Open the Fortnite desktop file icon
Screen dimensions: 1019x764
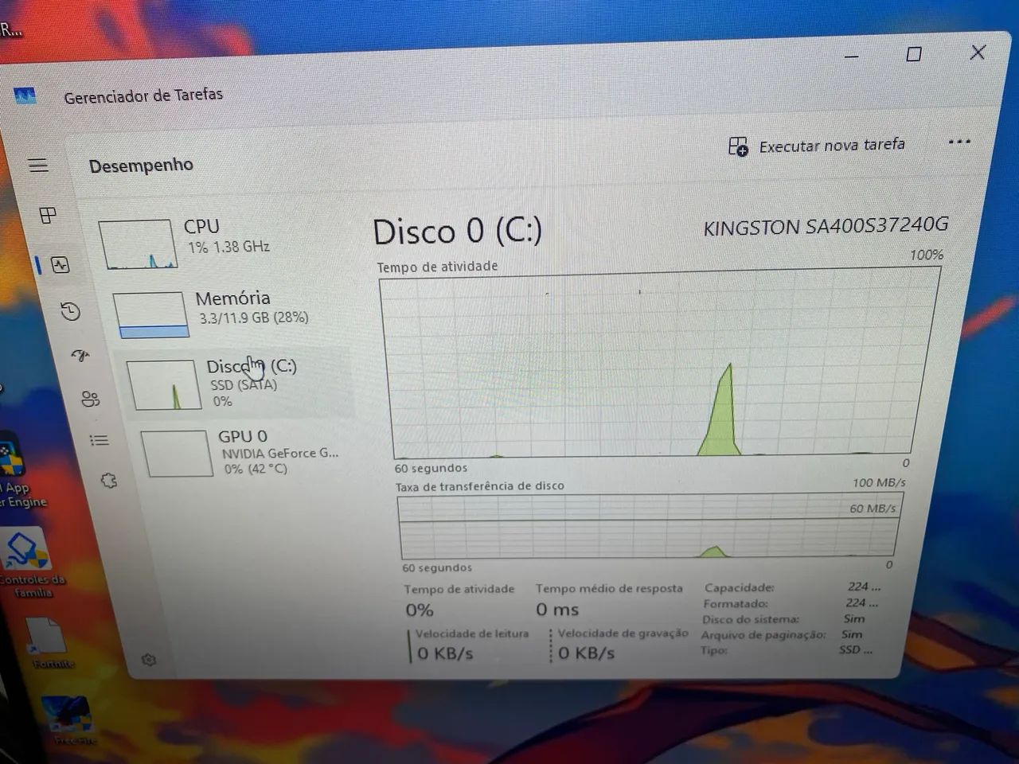tap(49, 642)
